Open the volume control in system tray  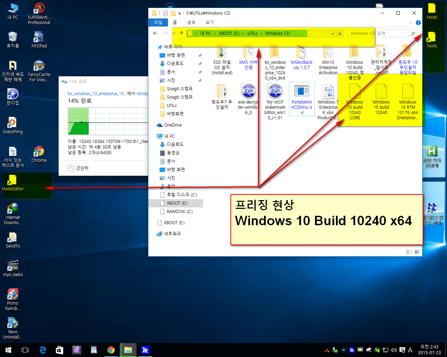click(x=394, y=350)
